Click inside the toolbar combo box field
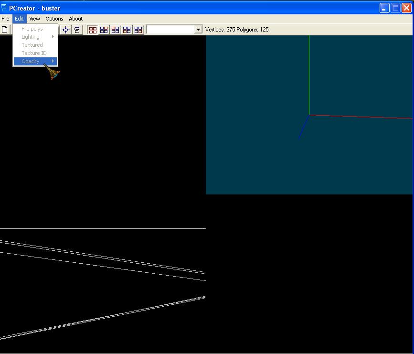Image resolution: width=414 pixels, height=354 pixels. coord(170,30)
